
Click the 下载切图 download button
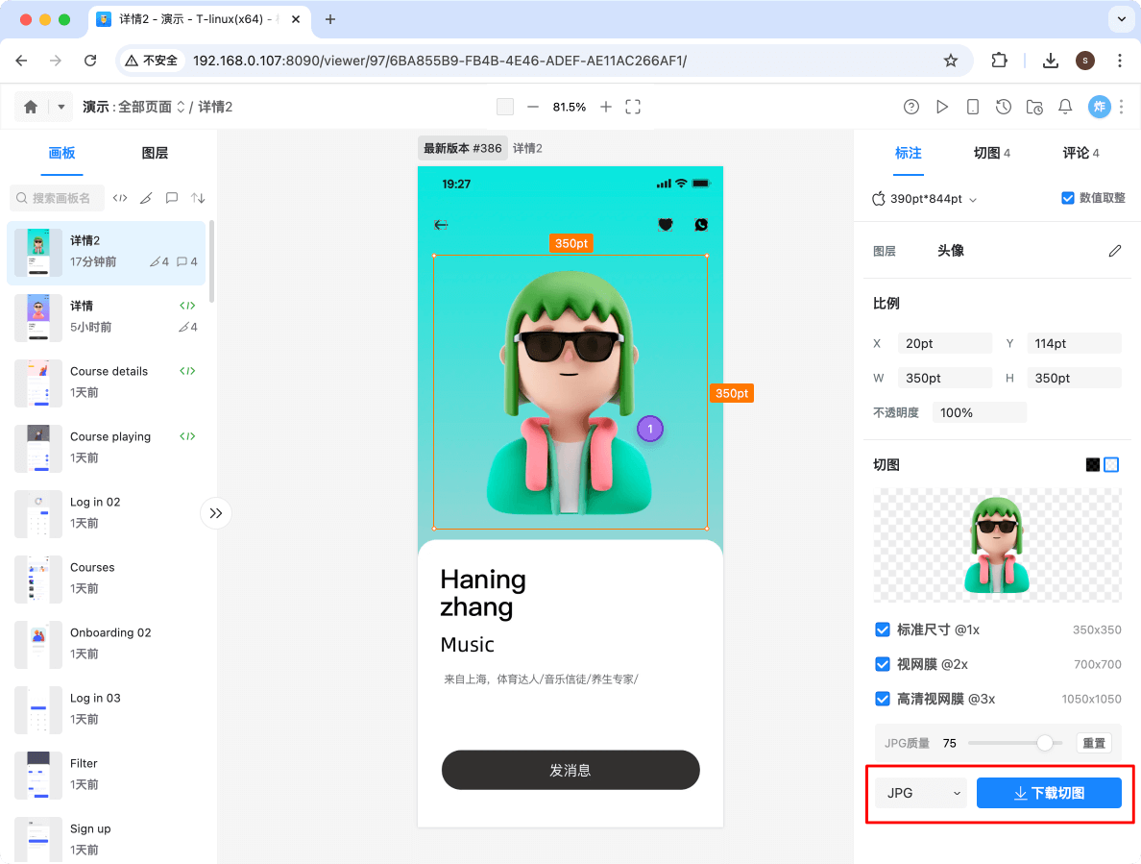click(1049, 792)
